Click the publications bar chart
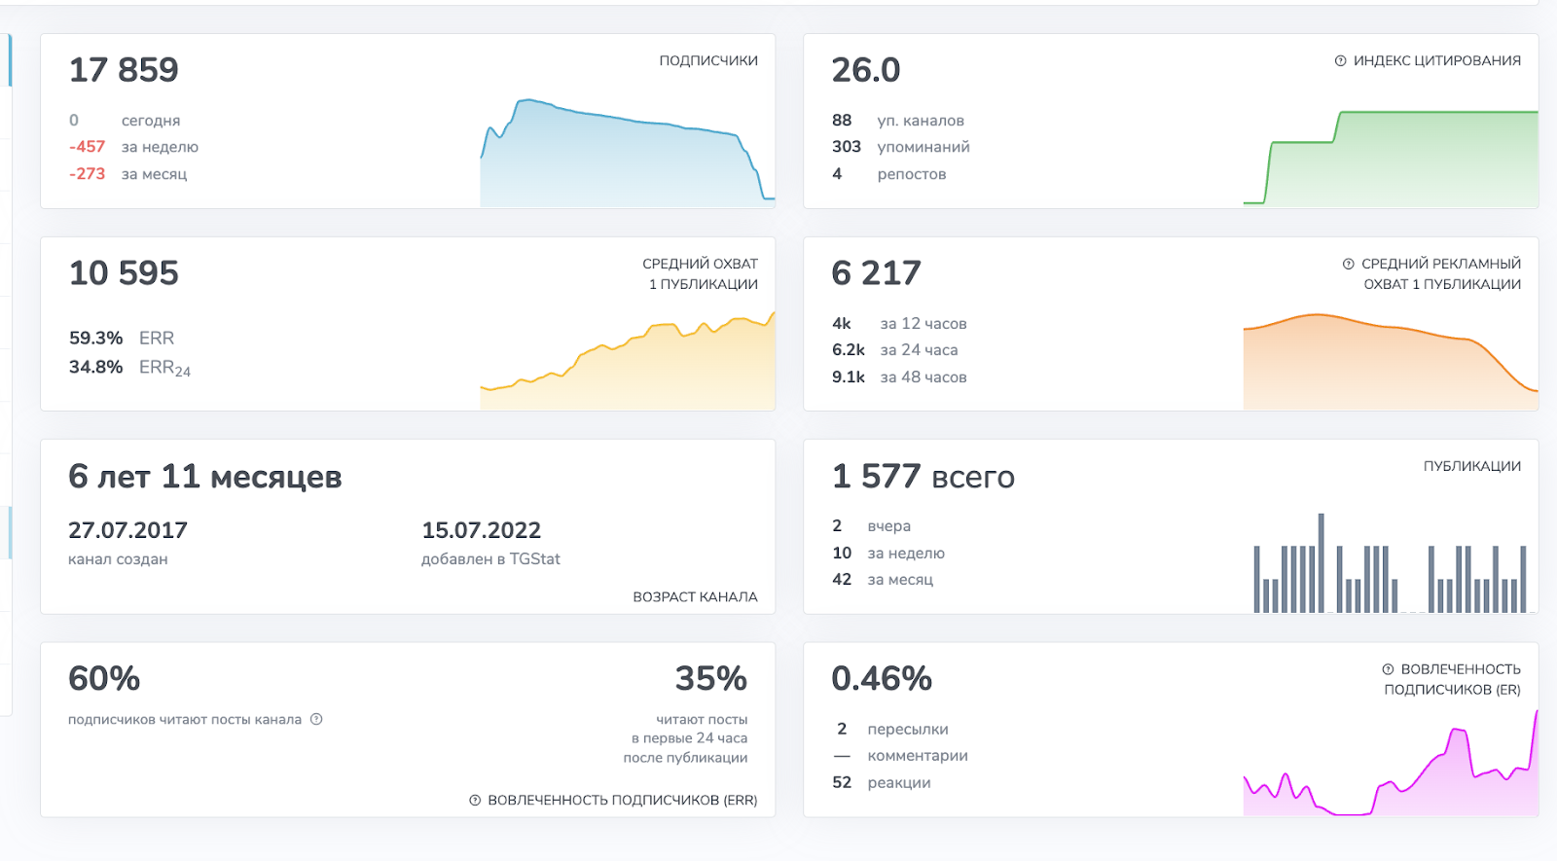This screenshot has width=1557, height=861. (1391, 562)
